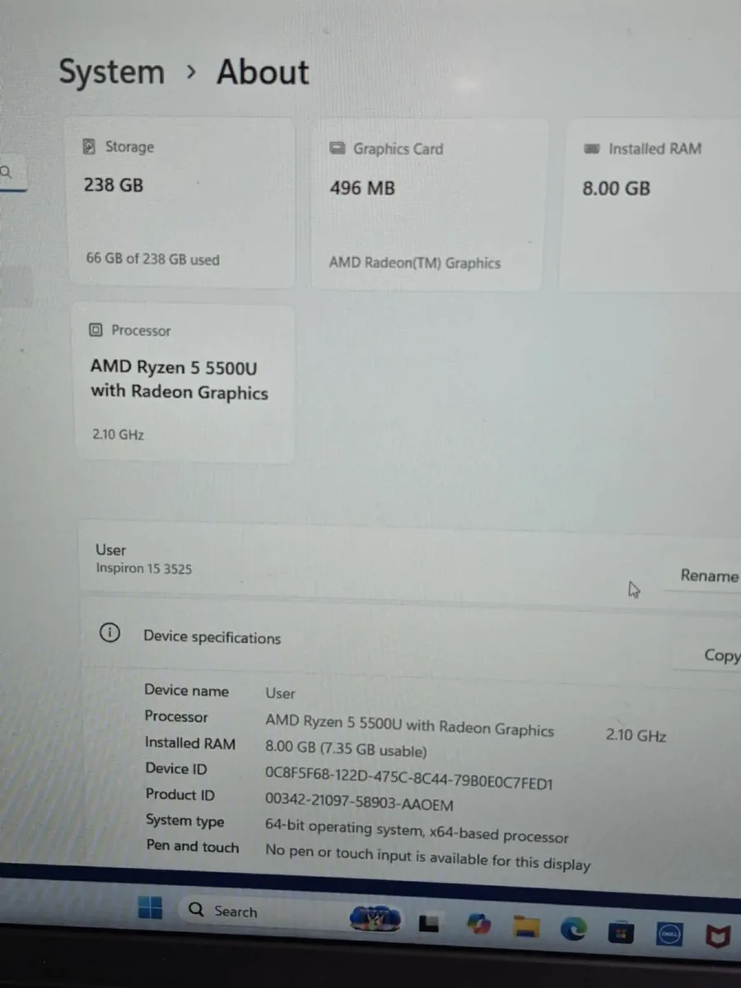Click the Installed RAM chip icon
Viewport: 741px width, 988px height.
click(592, 149)
